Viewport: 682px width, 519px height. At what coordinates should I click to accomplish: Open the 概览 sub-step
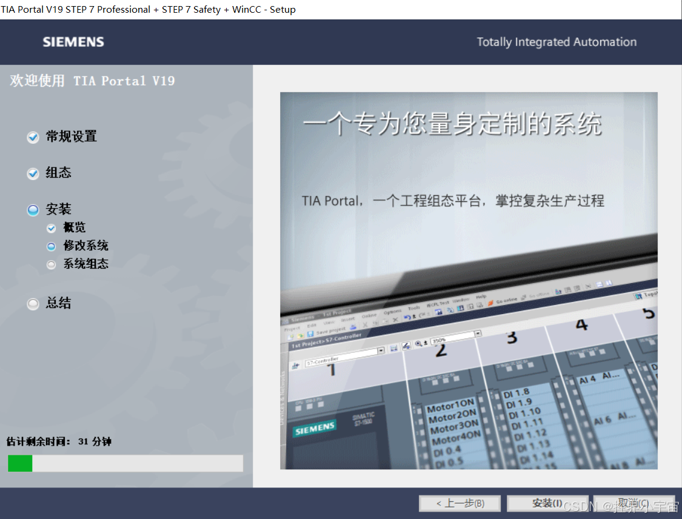tap(75, 227)
